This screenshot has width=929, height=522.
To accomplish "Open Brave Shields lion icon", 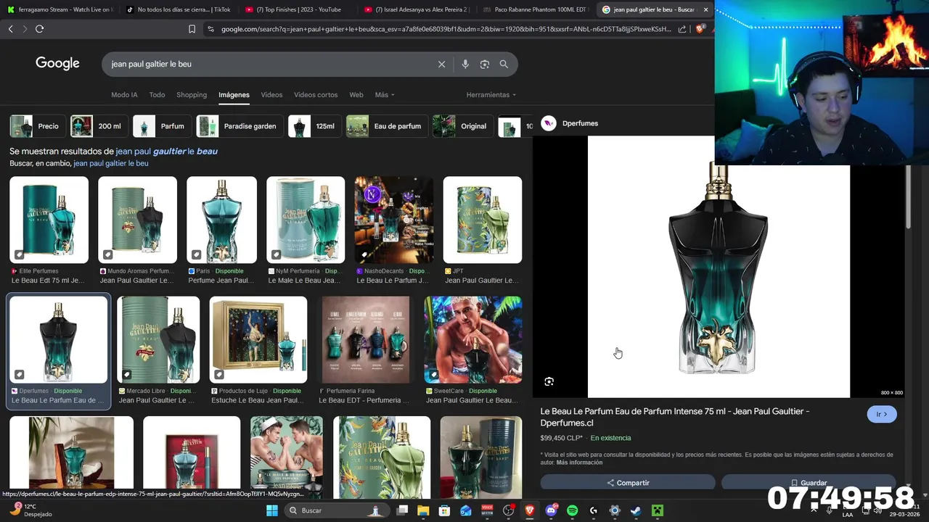I will click(700, 29).
